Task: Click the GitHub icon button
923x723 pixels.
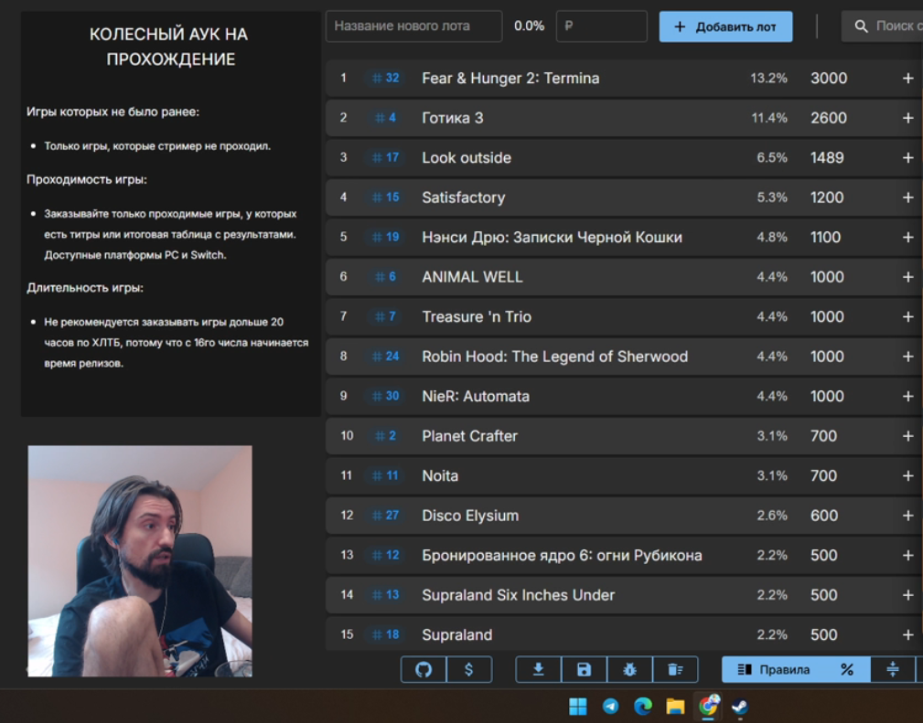Action: 424,669
